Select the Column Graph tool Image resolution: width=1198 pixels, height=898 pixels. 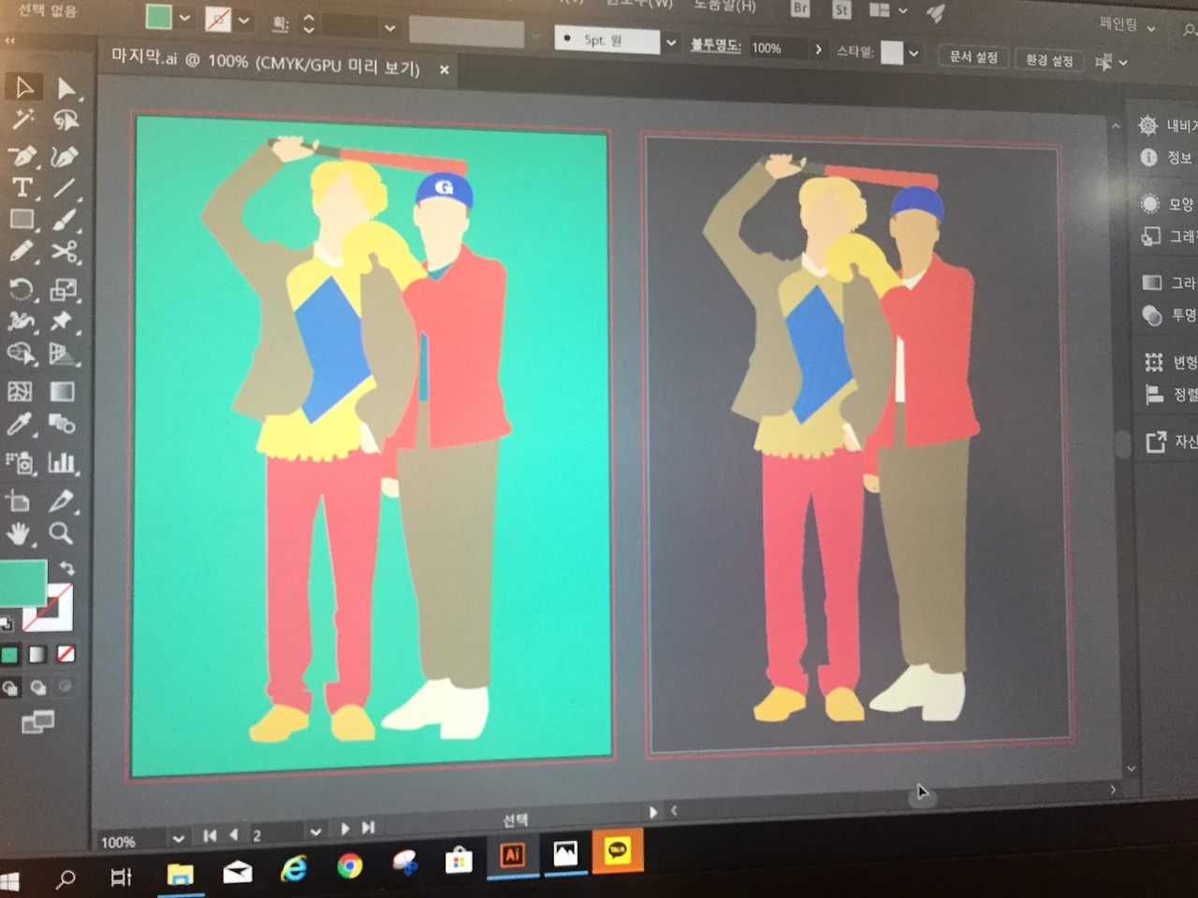62,462
